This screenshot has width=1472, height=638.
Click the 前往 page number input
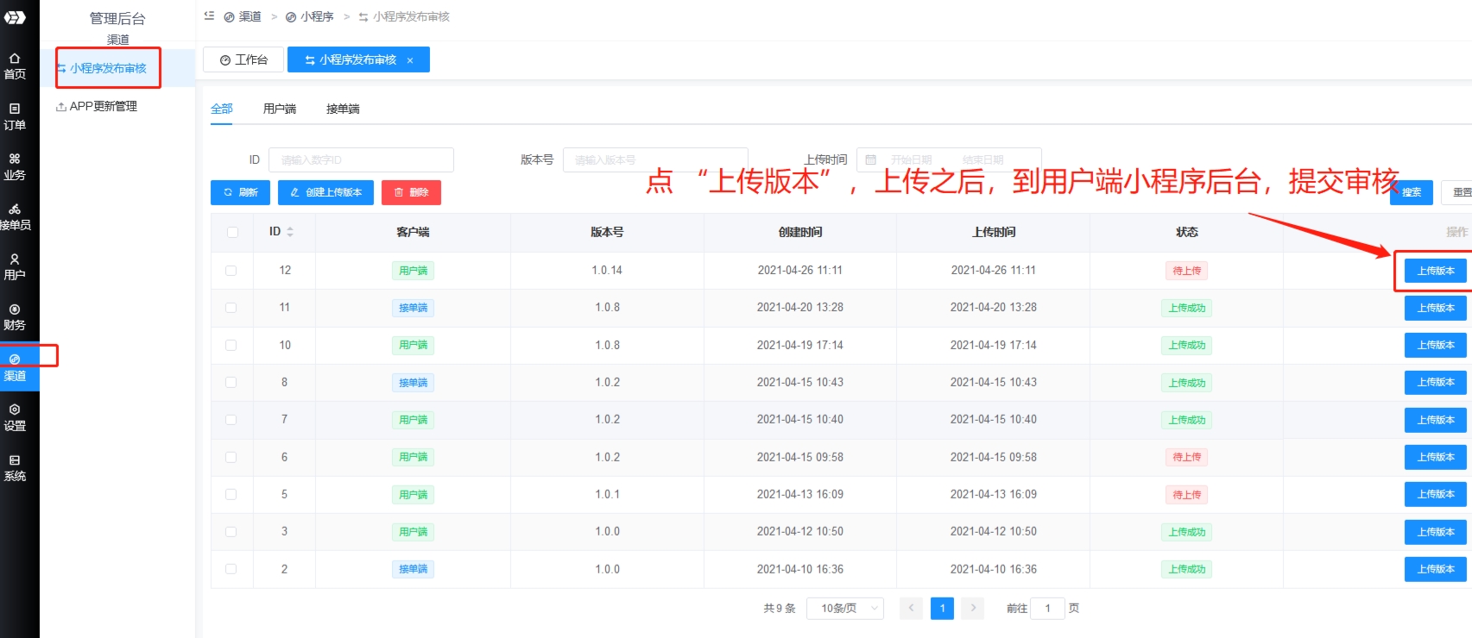coord(1048,609)
